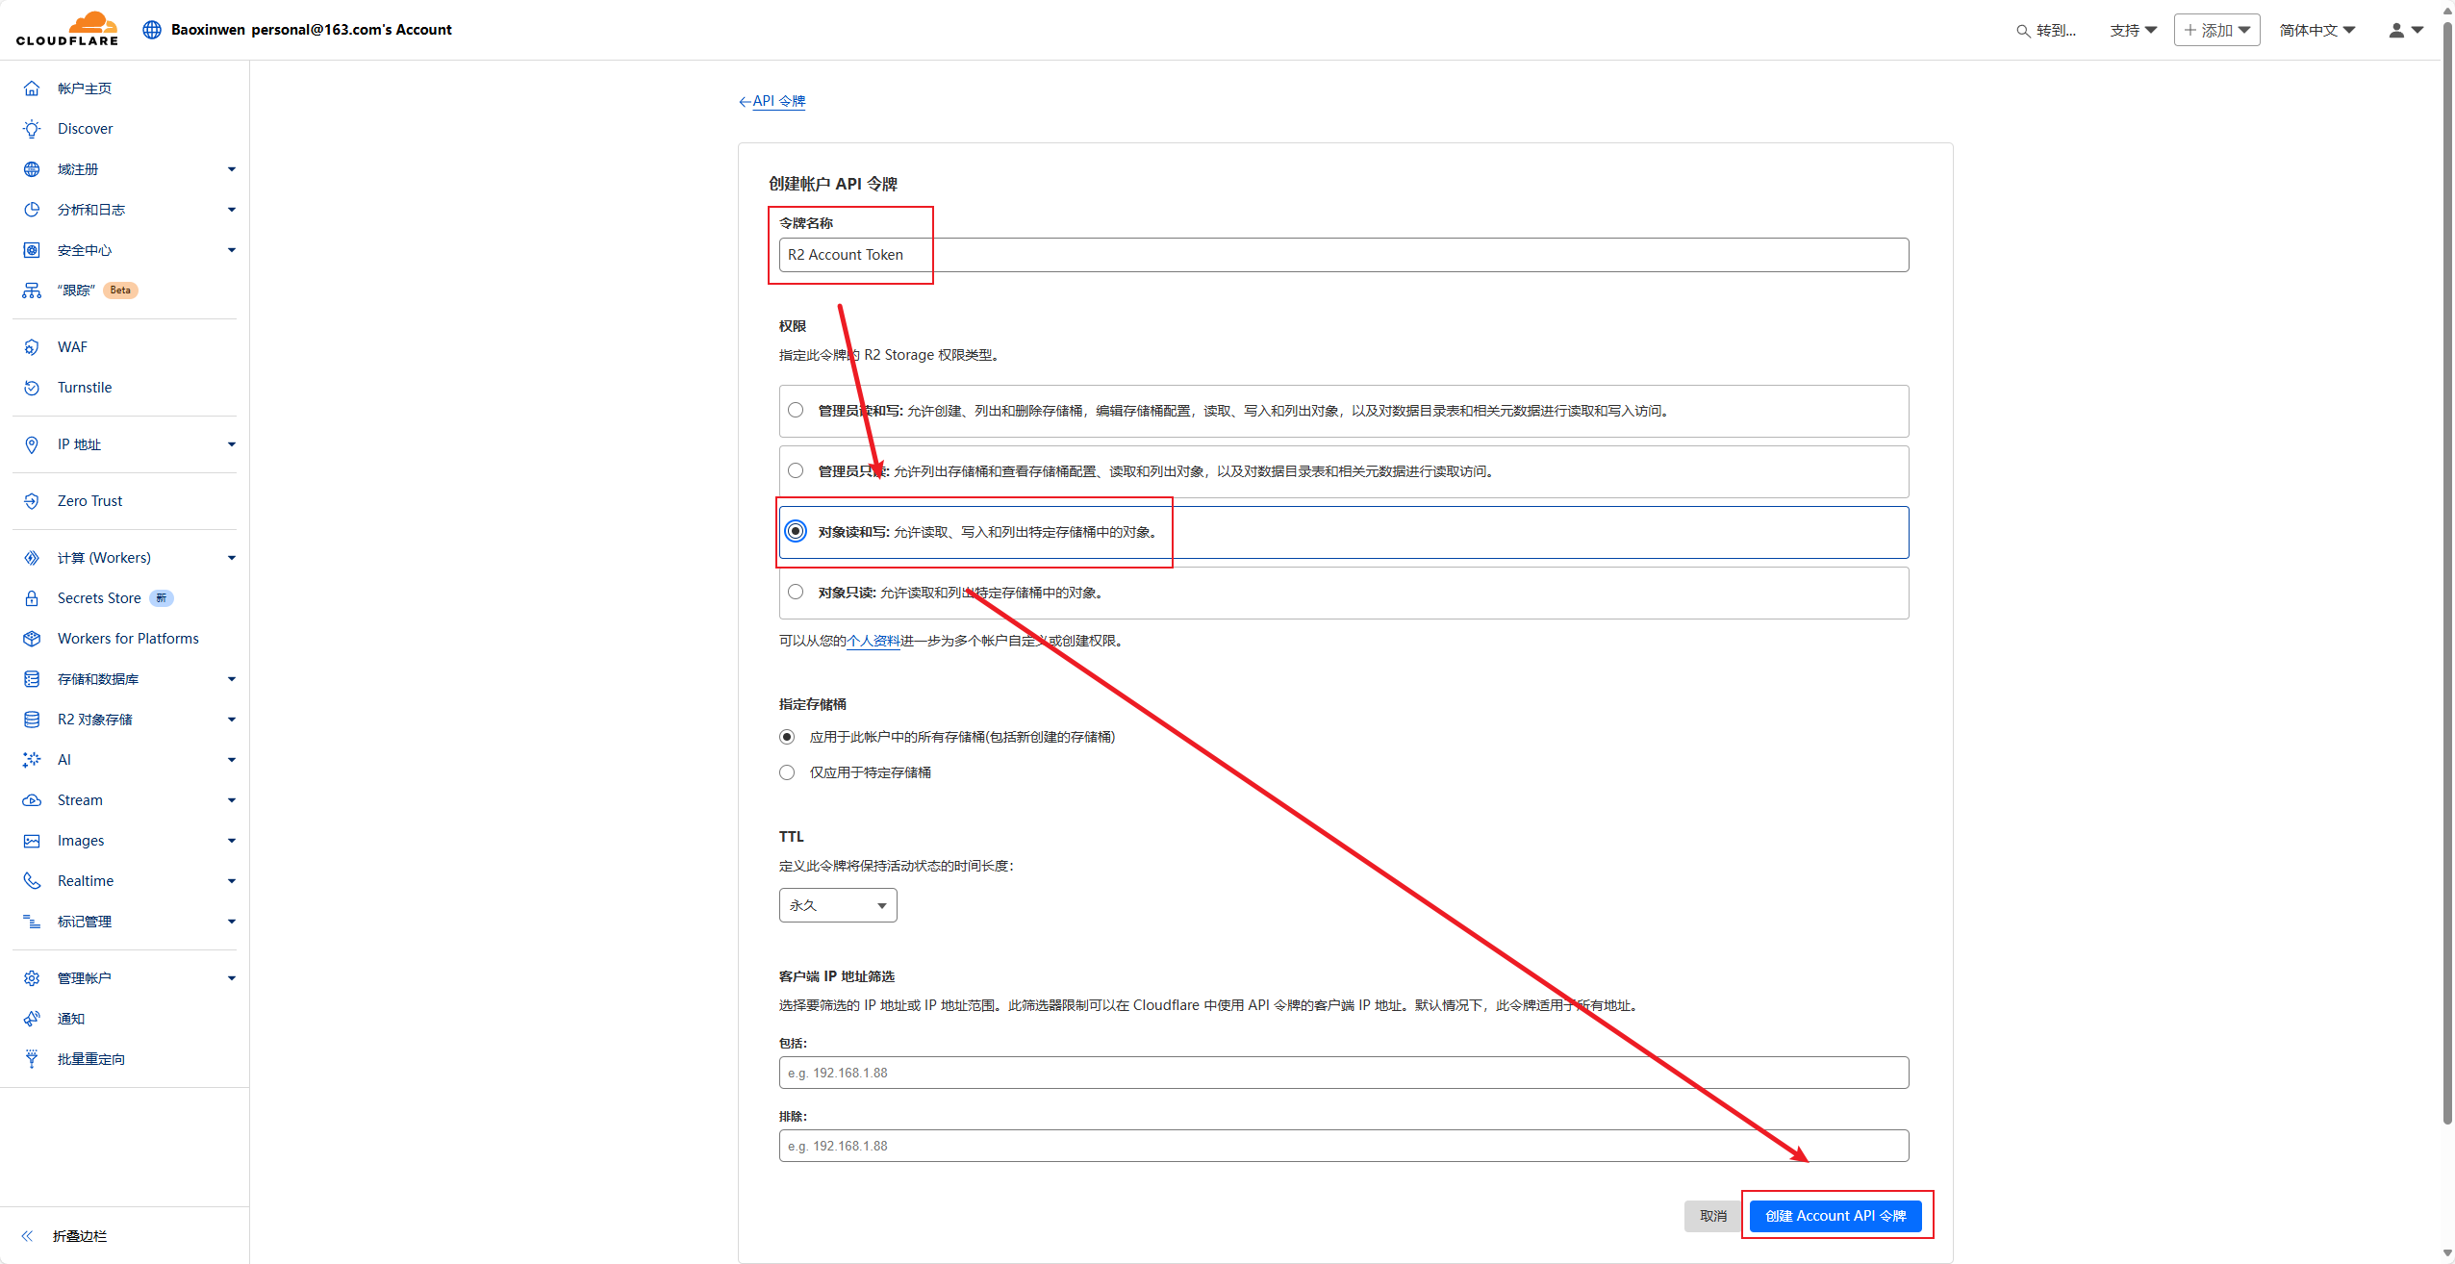The height and width of the screenshot is (1264, 2455).
Task: Open the 简体中文 language dropdown
Action: (x=2316, y=31)
